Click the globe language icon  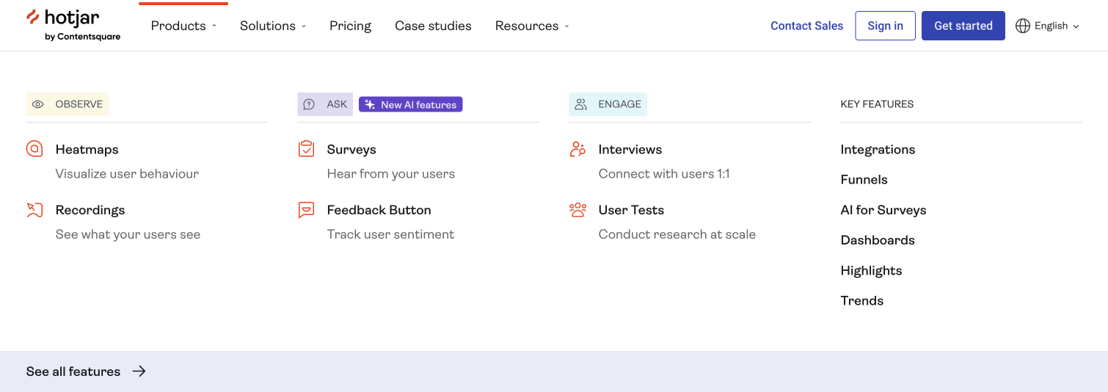pos(1023,26)
